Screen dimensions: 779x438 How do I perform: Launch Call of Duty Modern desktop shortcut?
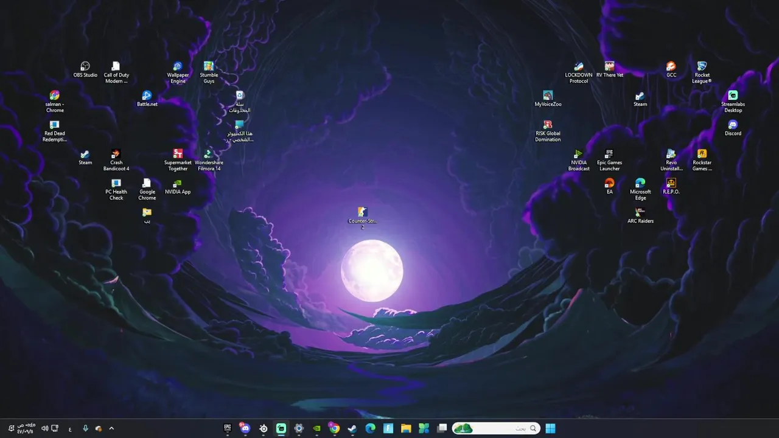click(116, 72)
